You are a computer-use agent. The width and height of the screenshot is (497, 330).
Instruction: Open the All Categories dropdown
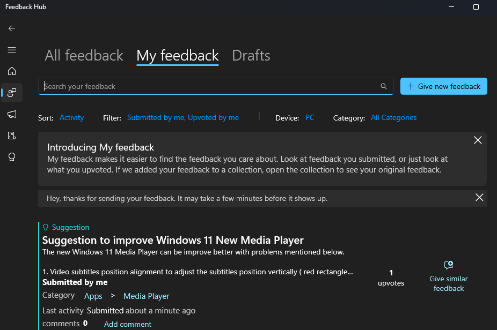click(x=393, y=117)
